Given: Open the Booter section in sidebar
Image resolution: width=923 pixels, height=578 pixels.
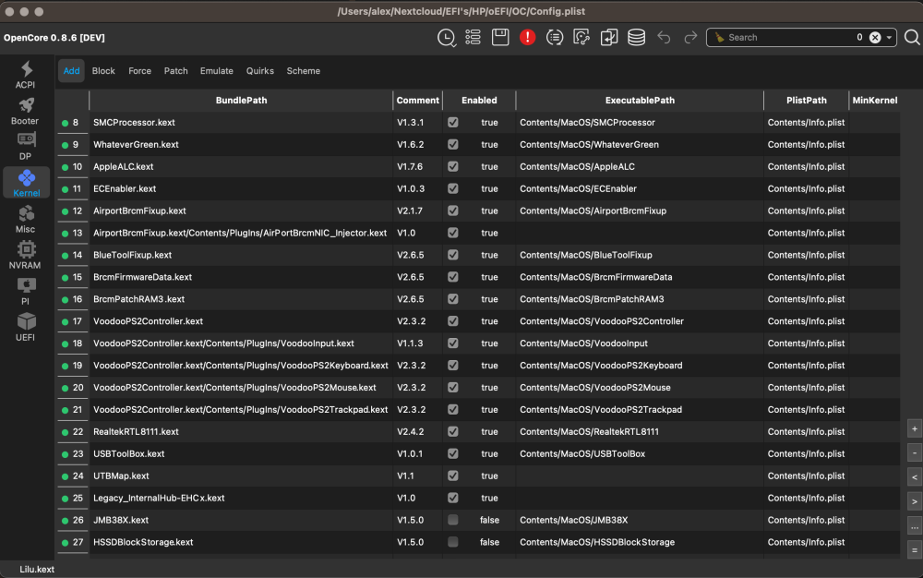Looking at the screenshot, I should (x=25, y=111).
